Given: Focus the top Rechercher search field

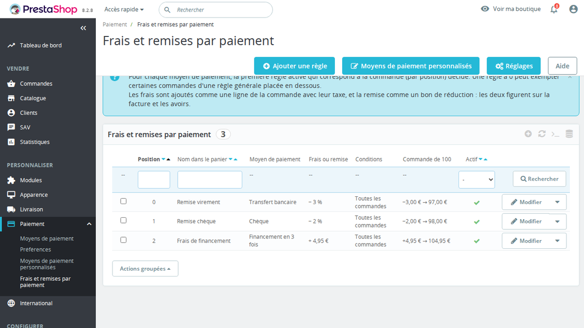Looking at the screenshot, I should point(216,10).
